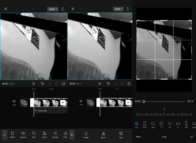Click clip's left trim handle in left timeline
The image size is (196, 143).
(32, 103)
